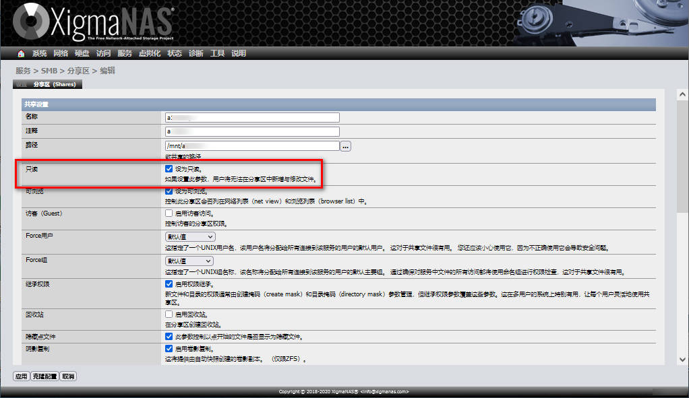The width and height of the screenshot is (689, 398).
Task: Open the 服务 menu
Action: (x=125, y=53)
